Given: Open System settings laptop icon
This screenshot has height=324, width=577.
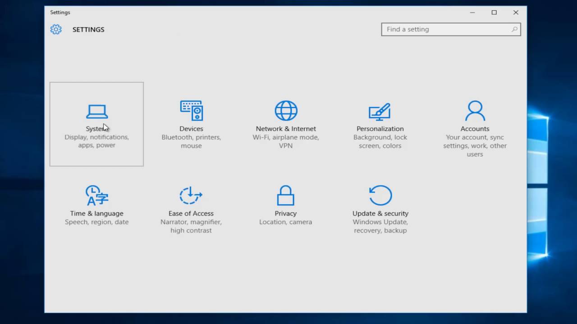Looking at the screenshot, I should [96, 112].
